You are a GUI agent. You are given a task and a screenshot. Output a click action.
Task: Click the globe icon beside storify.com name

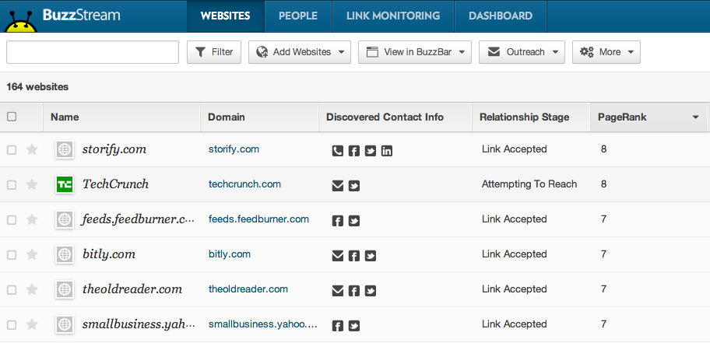click(65, 149)
